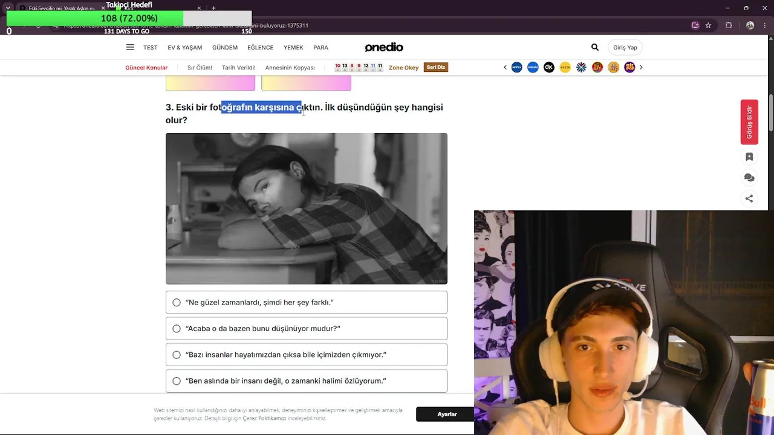Click the Ayarlar cookie settings button
774x435 pixels.
coord(447,414)
